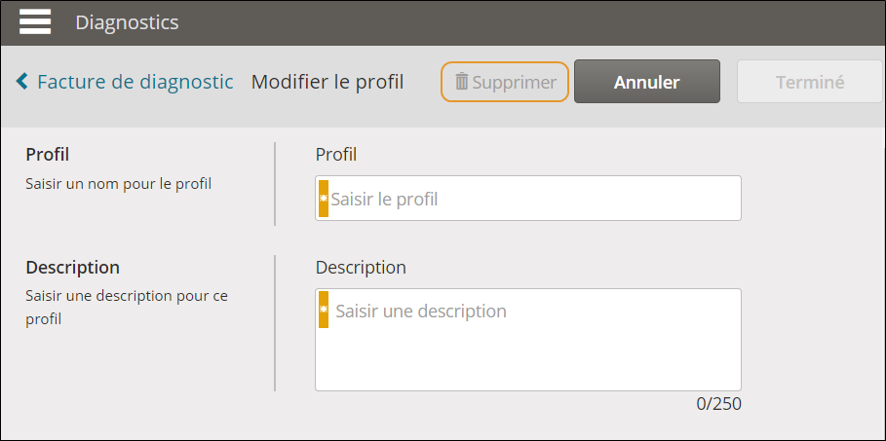
Task: Click the Diagnostics title in header
Action: pos(127,22)
